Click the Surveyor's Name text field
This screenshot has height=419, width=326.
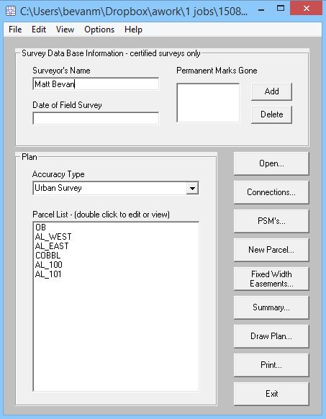pyautogui.click(x=96, y=84)
